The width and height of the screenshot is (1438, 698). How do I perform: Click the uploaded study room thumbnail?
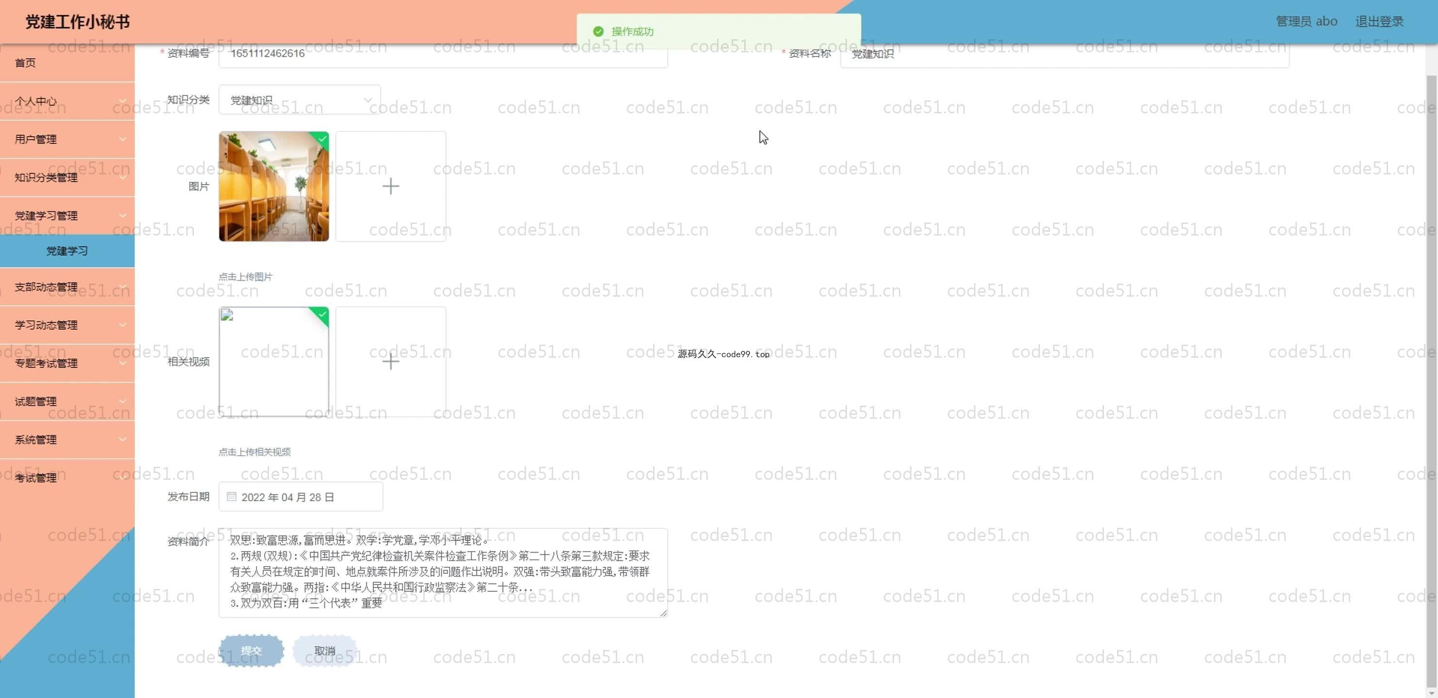coord(273,186)
